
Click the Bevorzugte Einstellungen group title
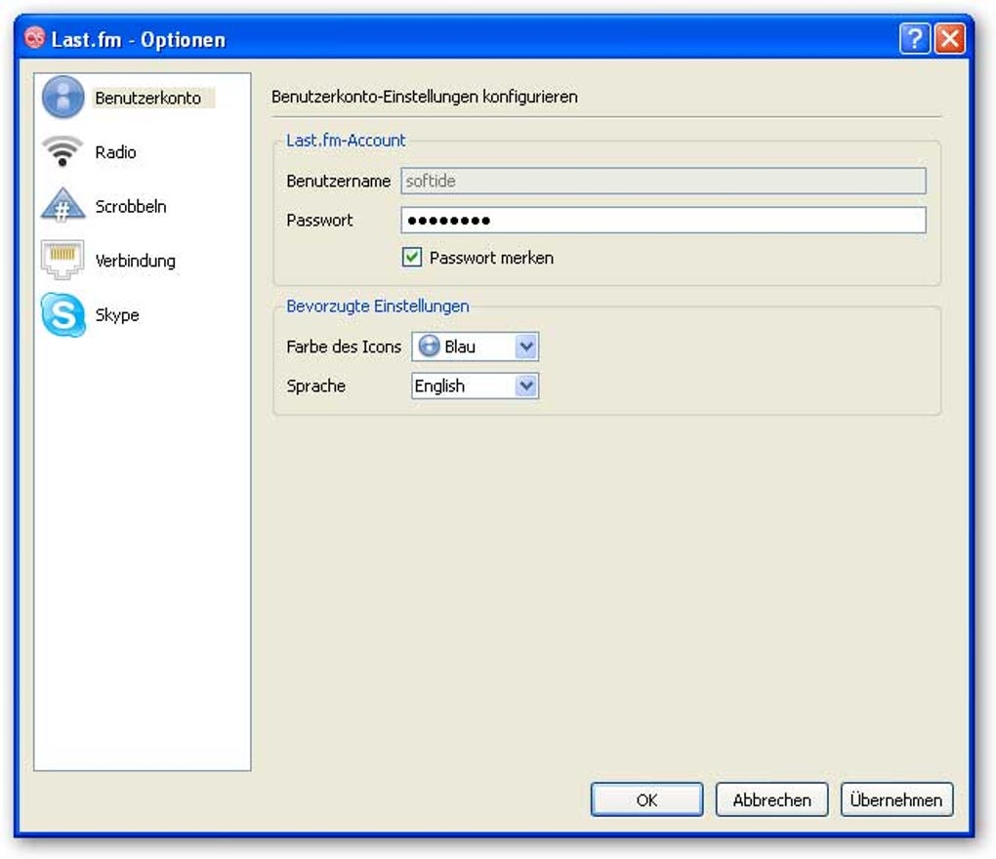tap(377, 306)
